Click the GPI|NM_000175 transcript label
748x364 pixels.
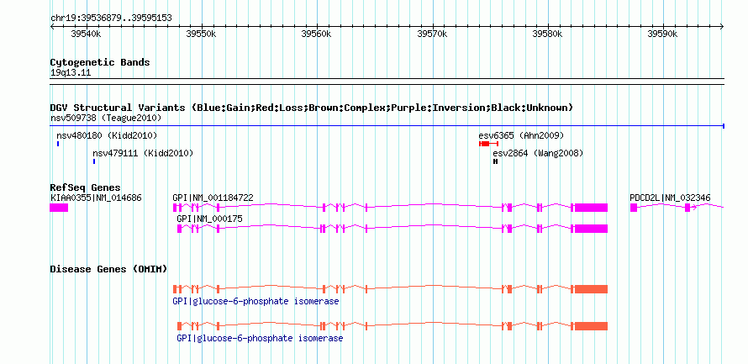[209, 219]
